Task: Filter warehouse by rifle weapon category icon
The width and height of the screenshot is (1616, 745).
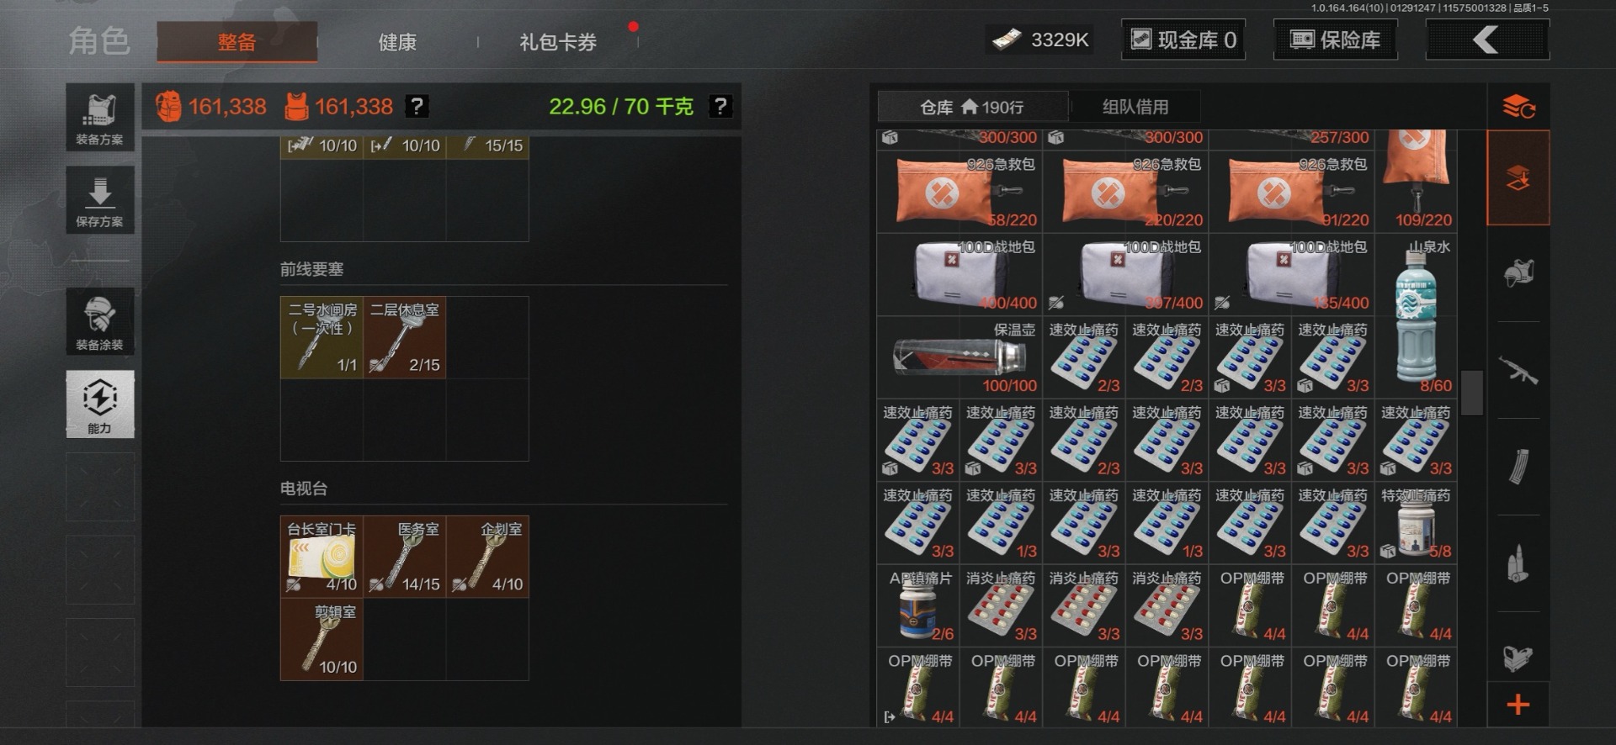Action: tap(1518, 370)
